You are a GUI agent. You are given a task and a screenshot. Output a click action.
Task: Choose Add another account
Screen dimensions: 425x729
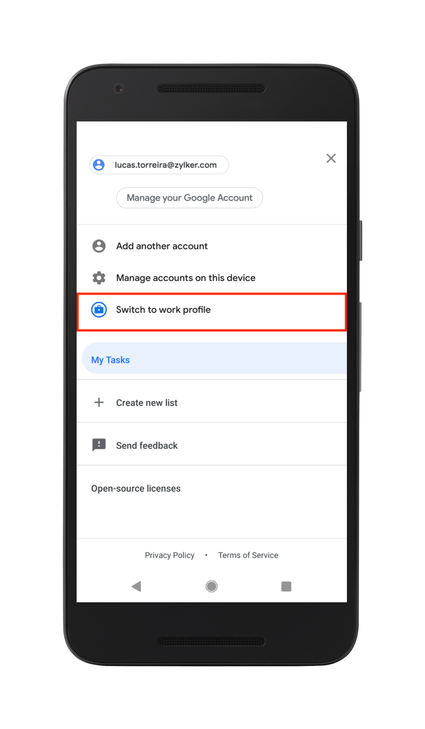[212, 246]
